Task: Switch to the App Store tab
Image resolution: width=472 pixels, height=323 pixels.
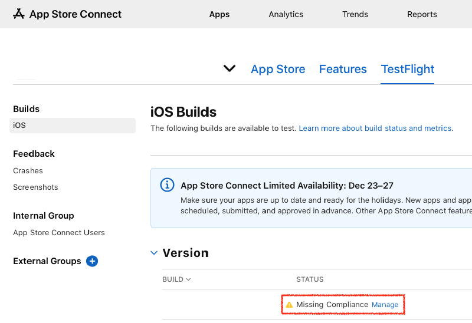Action: coord(278,69)
